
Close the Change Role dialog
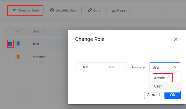click(x=176, y=39)
